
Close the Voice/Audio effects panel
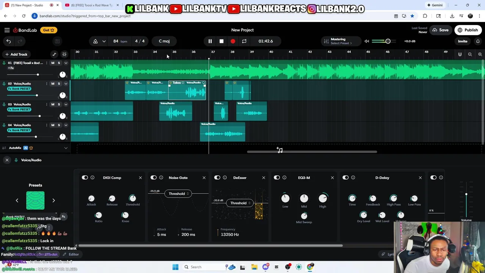[x=7, y=160]
